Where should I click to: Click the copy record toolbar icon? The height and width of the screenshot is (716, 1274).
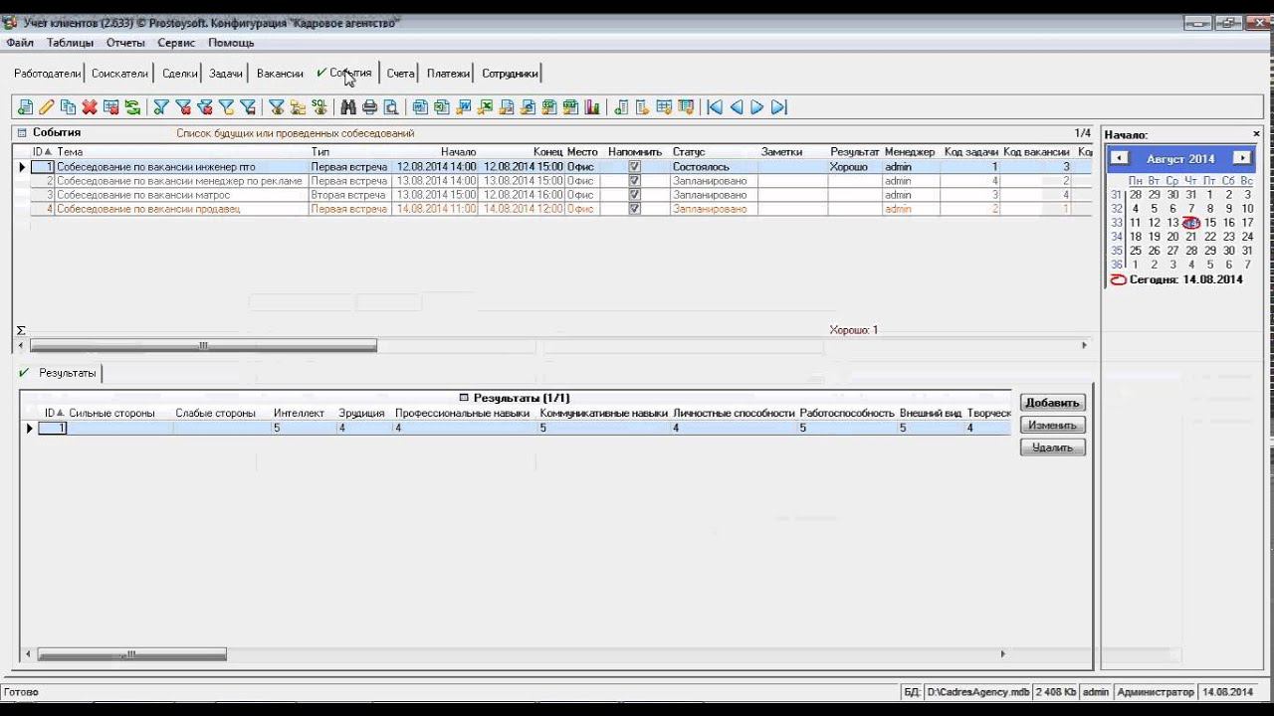(x=68, y=107)
